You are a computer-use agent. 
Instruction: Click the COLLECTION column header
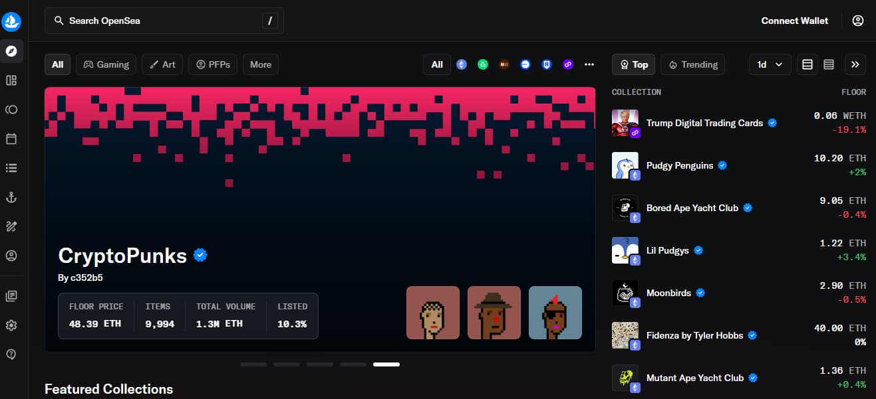click(637, 92)
